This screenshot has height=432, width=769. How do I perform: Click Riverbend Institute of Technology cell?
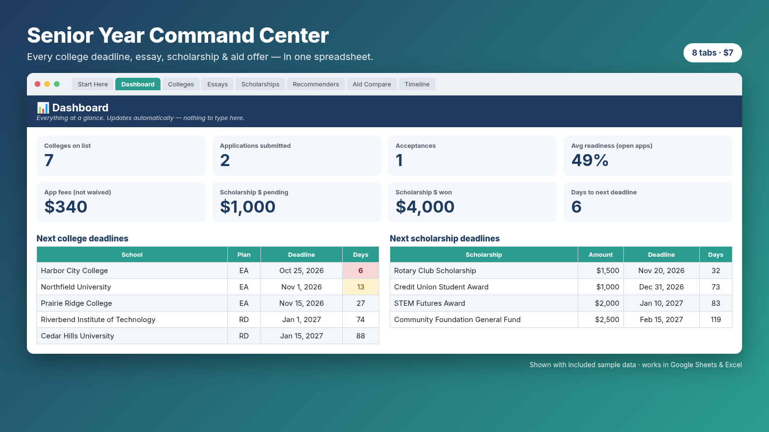click(132, 320)
